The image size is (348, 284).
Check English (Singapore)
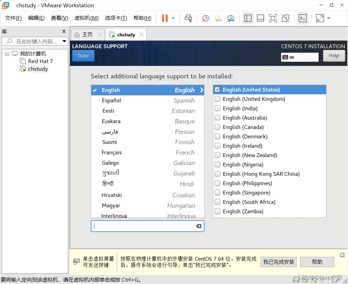(x=218, y=193)
